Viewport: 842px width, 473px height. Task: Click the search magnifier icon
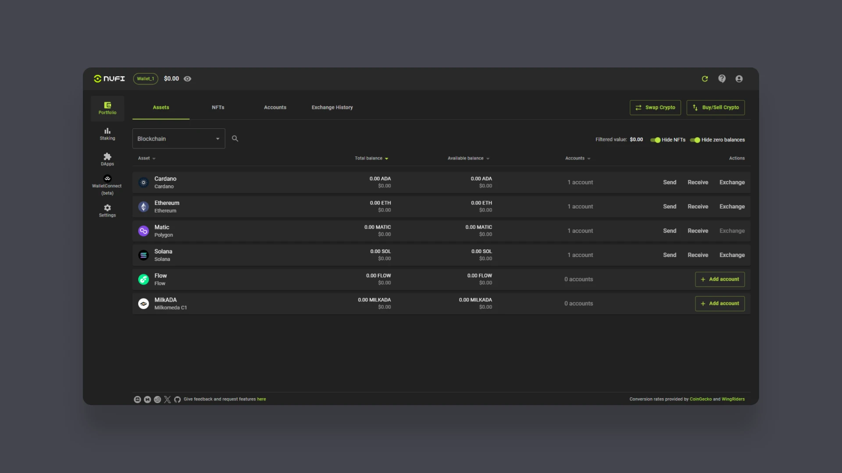[x=235, y=138]
